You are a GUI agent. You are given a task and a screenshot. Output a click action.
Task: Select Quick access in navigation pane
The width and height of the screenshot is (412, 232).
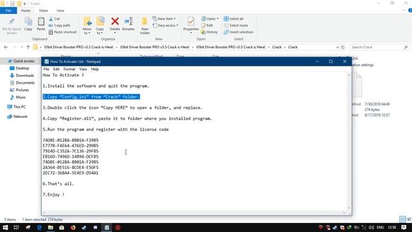tap(21, 61)
